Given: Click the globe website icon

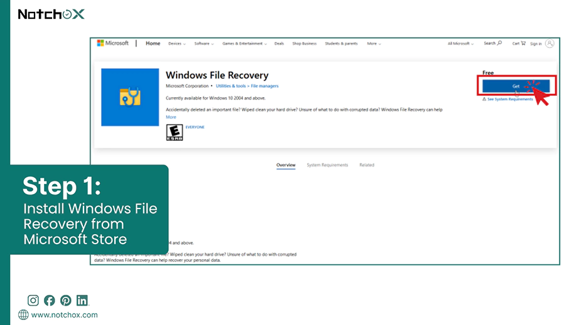Looking at the screenshot, I should 23,315.
